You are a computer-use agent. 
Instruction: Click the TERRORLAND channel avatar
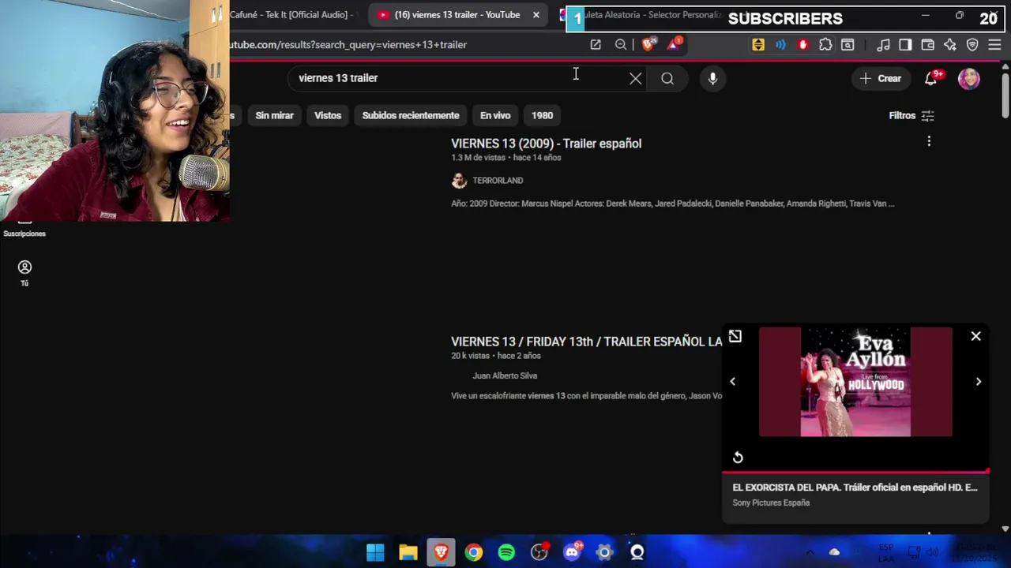[459, 181]
